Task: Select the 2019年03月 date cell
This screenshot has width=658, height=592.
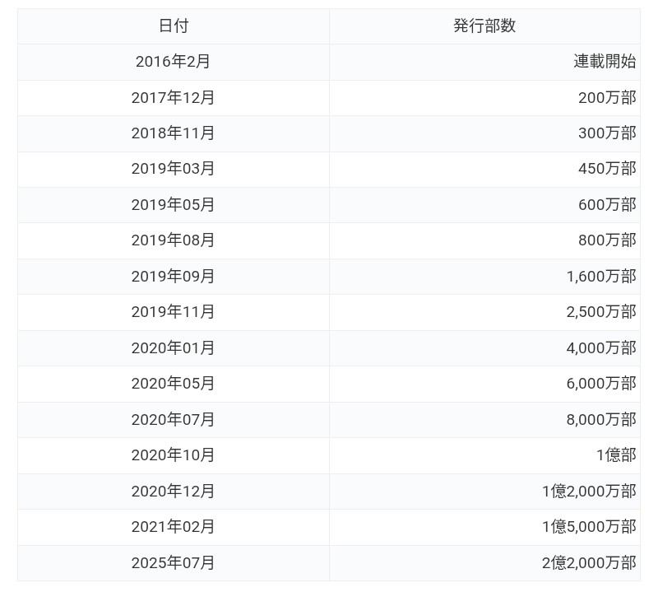Action: pos(173,169)
